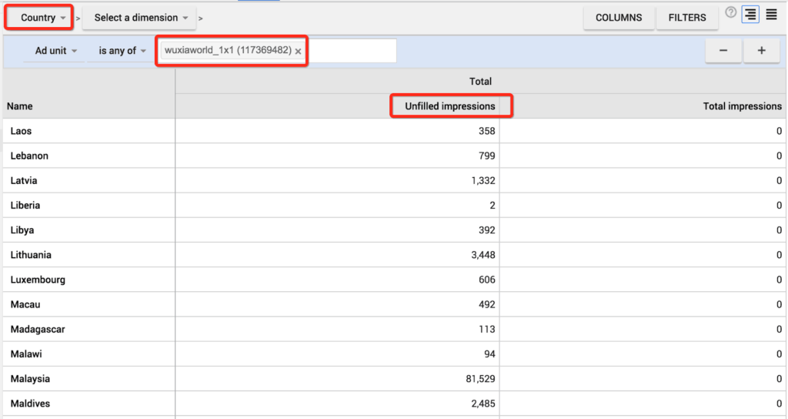Click the 492 value for Macau
The height and width of the screenshot is (419, 788).
coord(487,304)
